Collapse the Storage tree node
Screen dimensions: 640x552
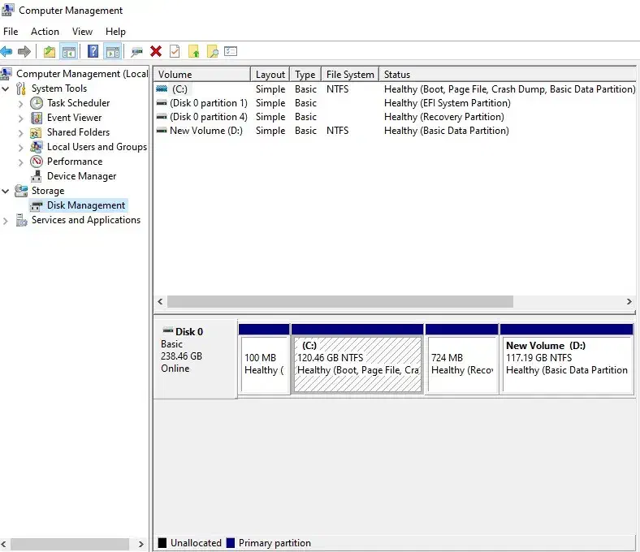pyautogui.click(x=6, y=191)
